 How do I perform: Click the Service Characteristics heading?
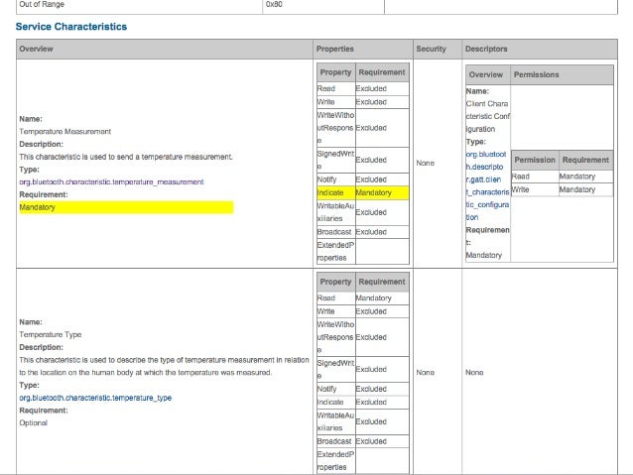pos(71,27)
